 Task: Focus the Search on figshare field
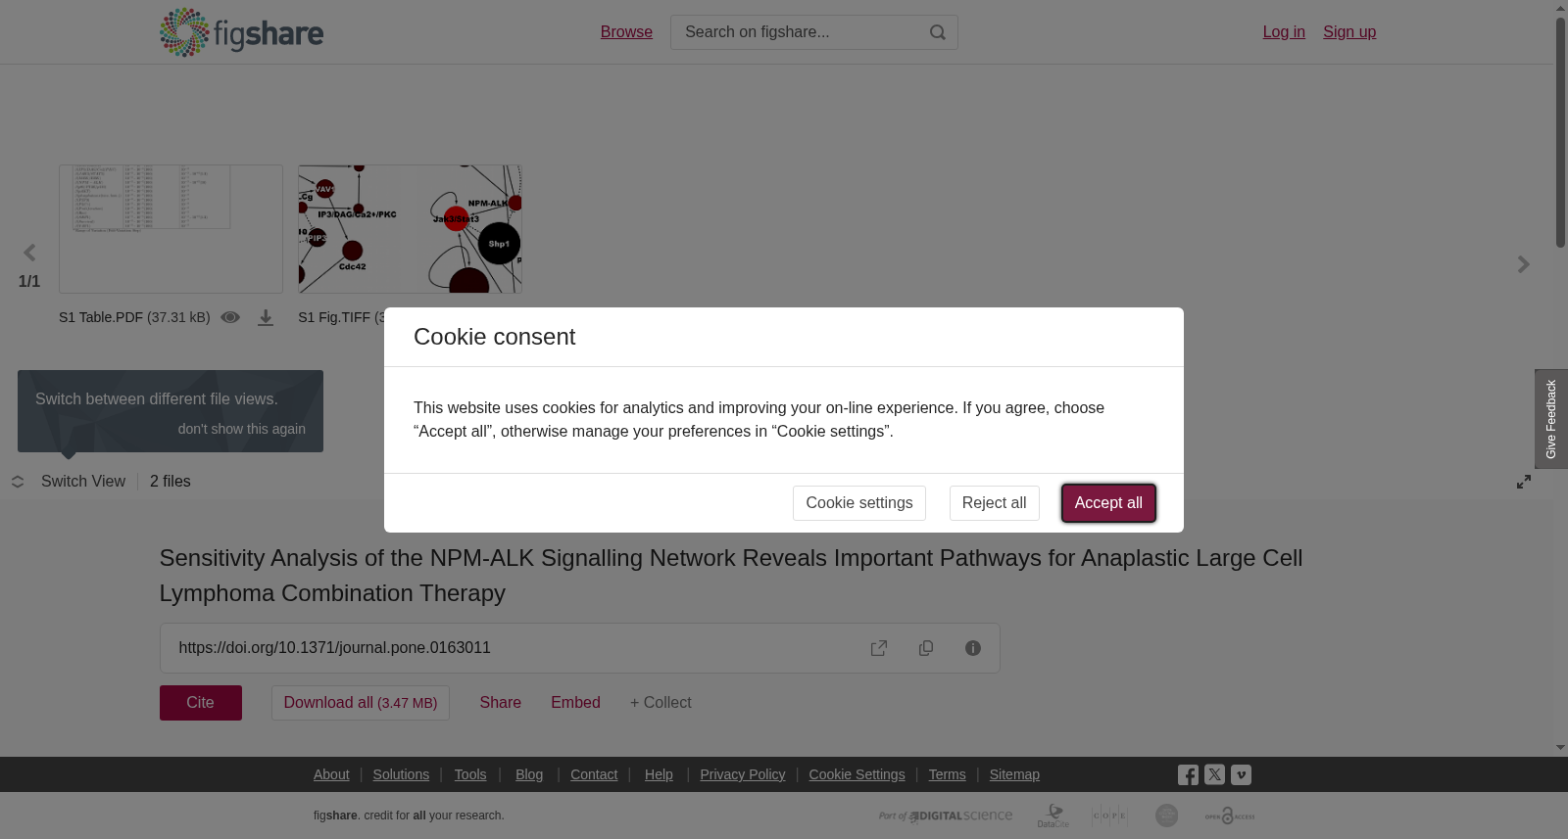point(800,32)
